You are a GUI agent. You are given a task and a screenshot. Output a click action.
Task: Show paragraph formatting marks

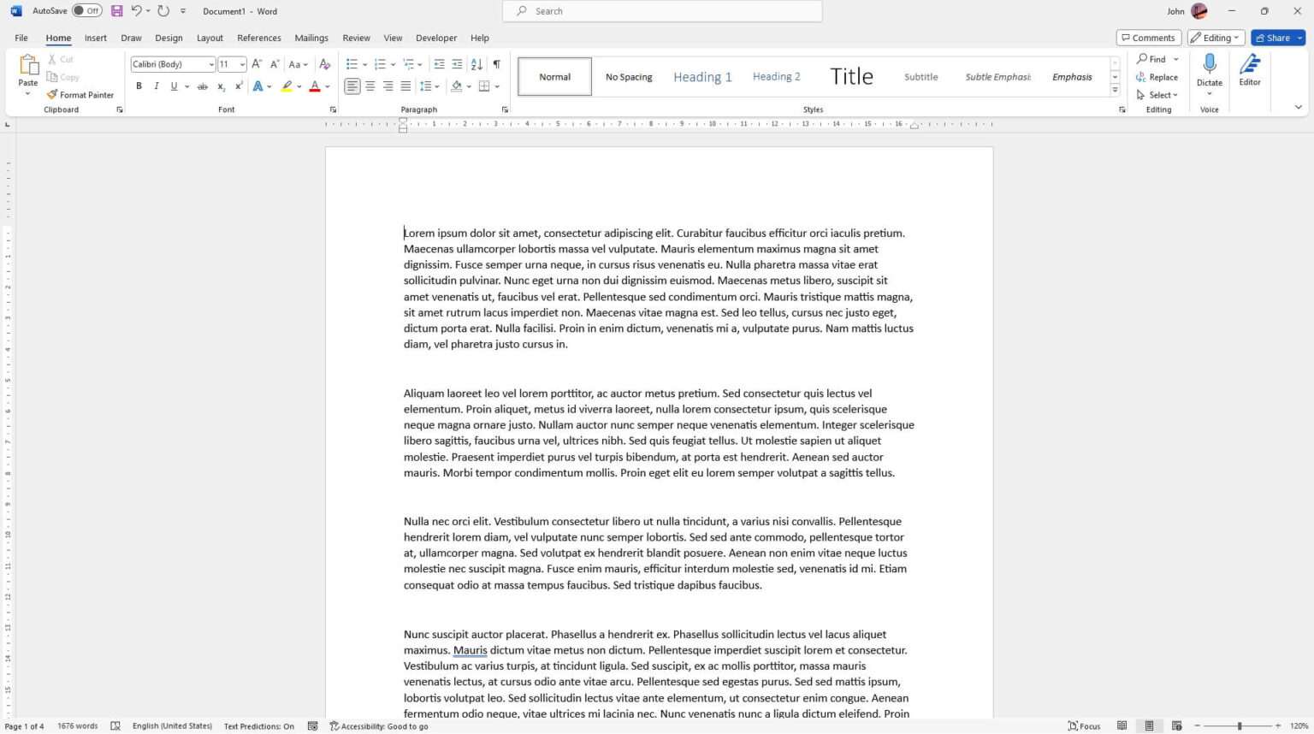(x=496, y=64)
